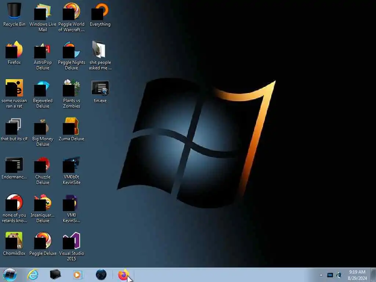Viewport: 376px width, 282px height.
Task: Launch Windows Live Mail shortcut
Action: point(43,17)
